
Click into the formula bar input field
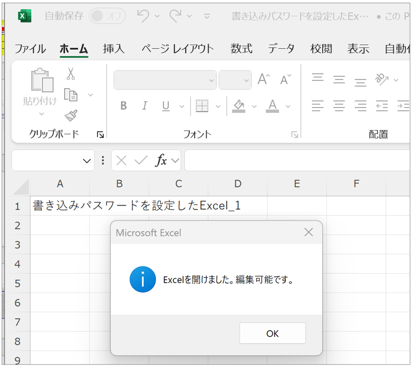[x=298, y=160]
